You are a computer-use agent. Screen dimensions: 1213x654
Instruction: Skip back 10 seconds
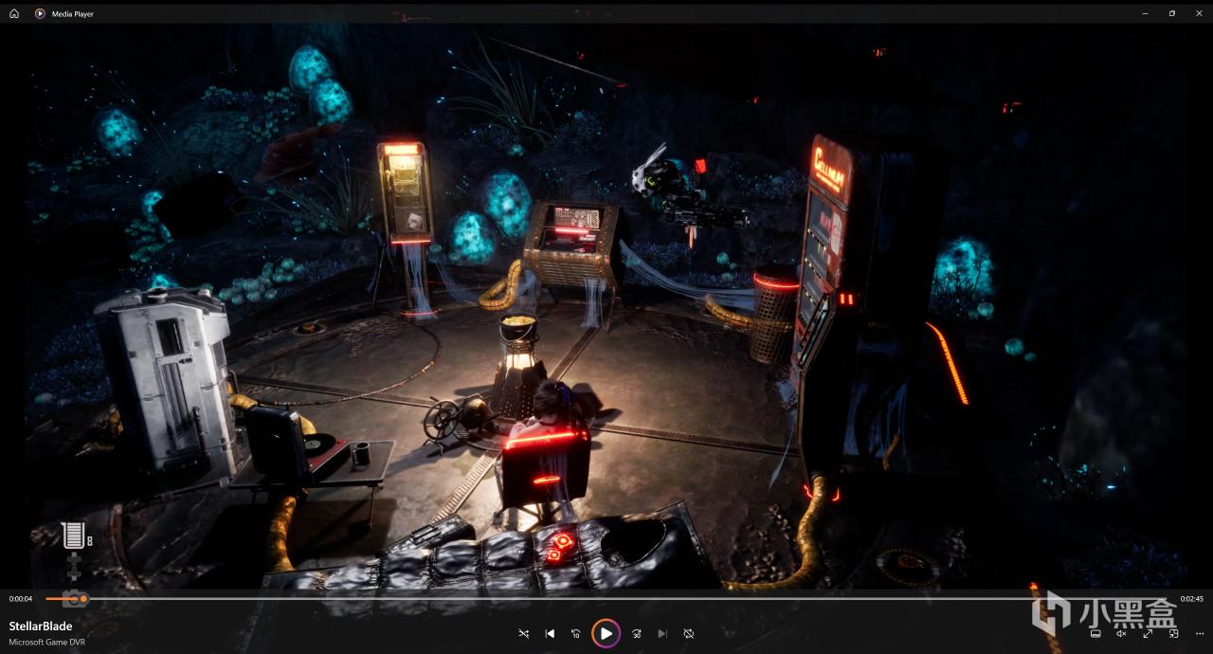point(575,633)
